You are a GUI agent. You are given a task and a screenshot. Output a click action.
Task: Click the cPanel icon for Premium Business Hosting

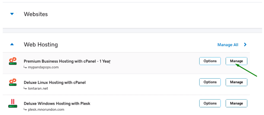[13, 61]
